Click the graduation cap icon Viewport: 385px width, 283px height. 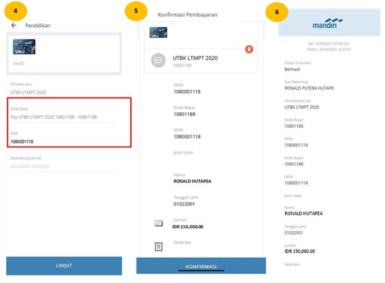point(158,60)
